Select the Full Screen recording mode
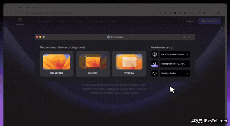 click(57, 64)
